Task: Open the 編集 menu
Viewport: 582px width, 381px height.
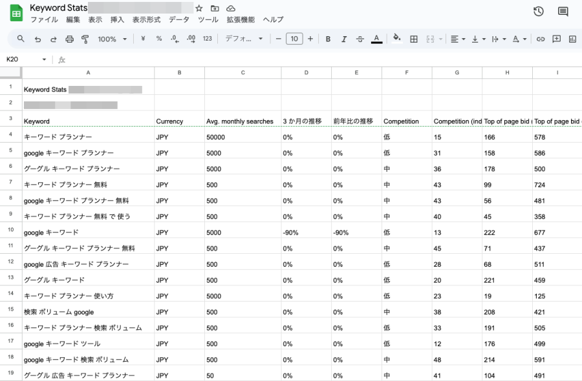Action: tap(73, 19)
